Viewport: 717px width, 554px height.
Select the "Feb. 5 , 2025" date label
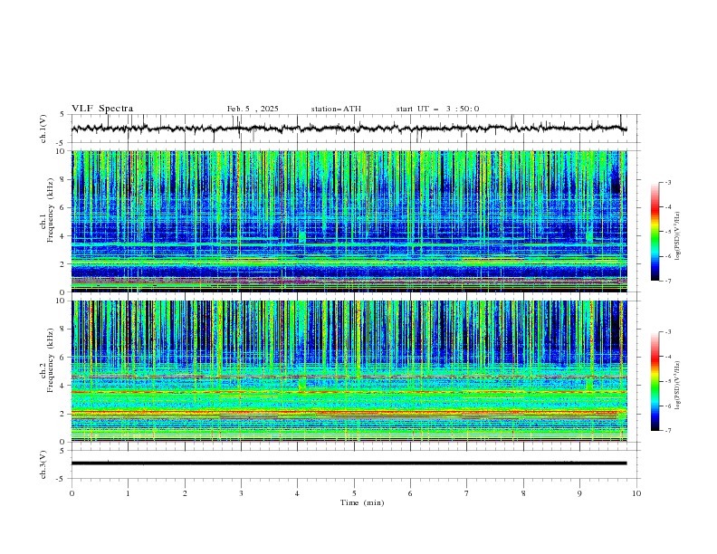click(x=253, y=109)
